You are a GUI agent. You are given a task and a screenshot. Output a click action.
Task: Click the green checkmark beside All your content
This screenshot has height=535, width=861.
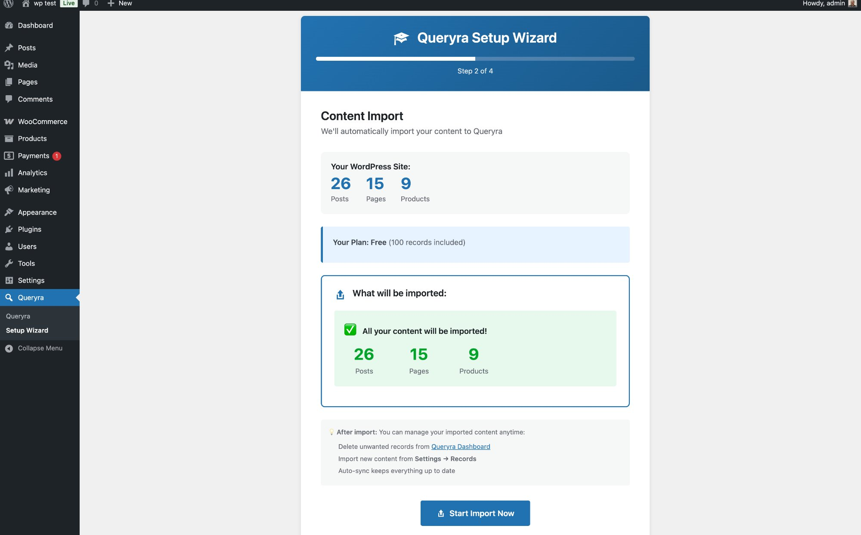pyautogui.click(x=350, y=330)
